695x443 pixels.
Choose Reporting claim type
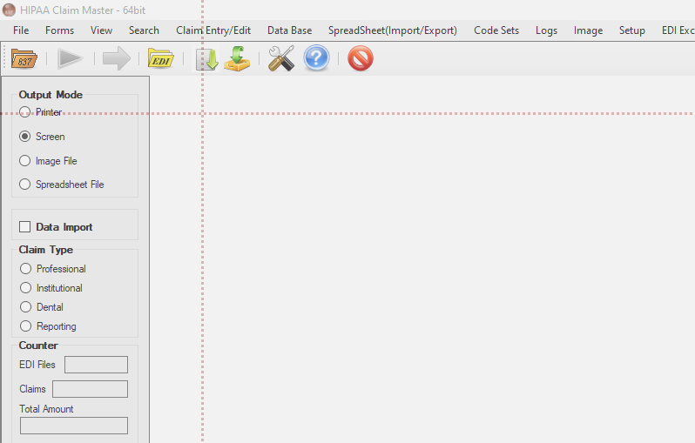[26, 326]
